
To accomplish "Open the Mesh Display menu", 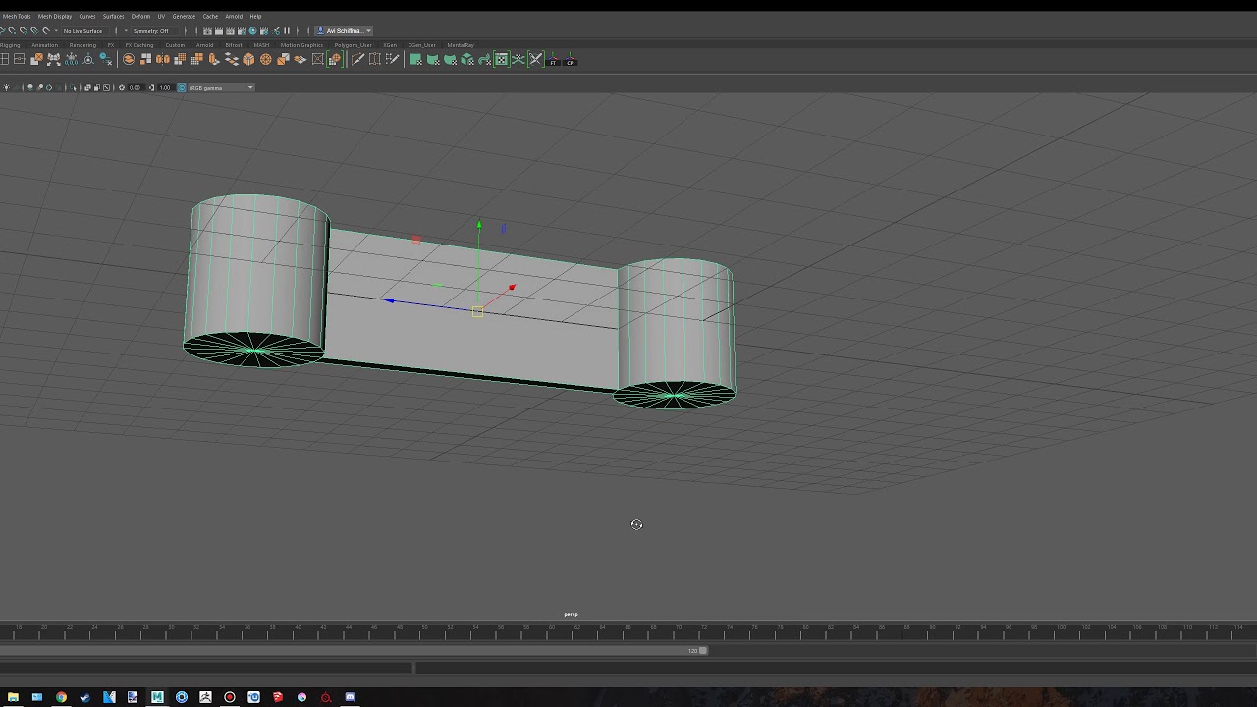I will click(x=55, y=16).
